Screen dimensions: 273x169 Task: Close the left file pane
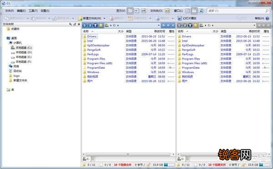click(173, 25)
